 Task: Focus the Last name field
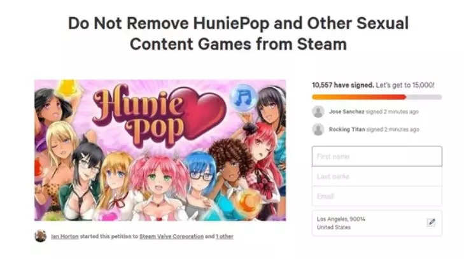pos(377,176)
